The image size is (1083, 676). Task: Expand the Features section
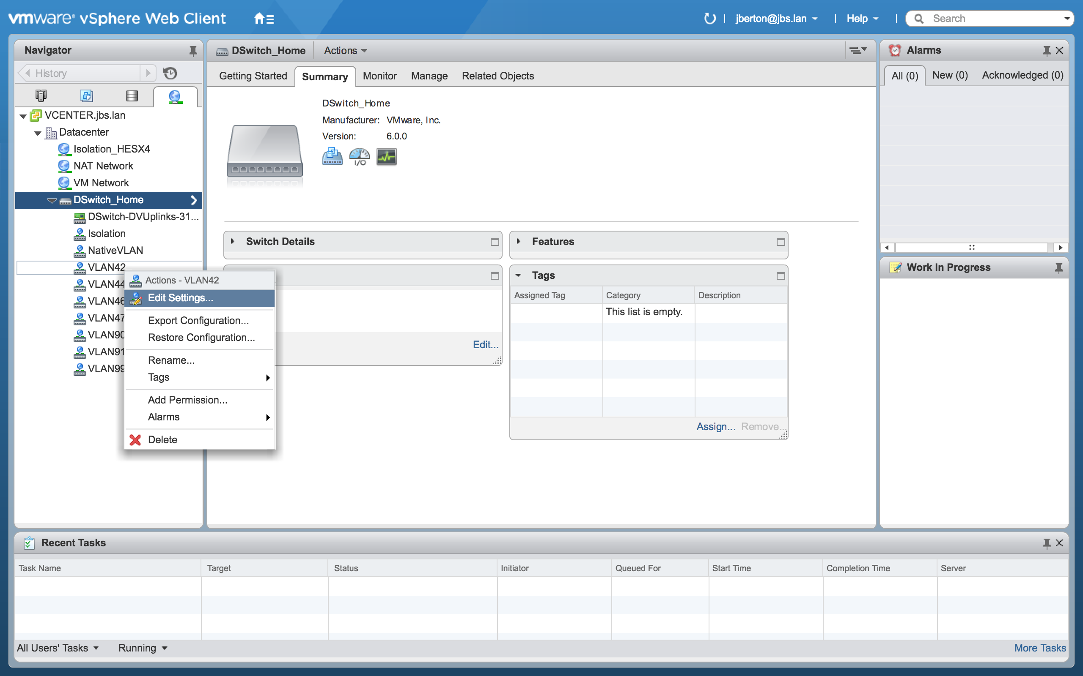(x=518, y=241)
